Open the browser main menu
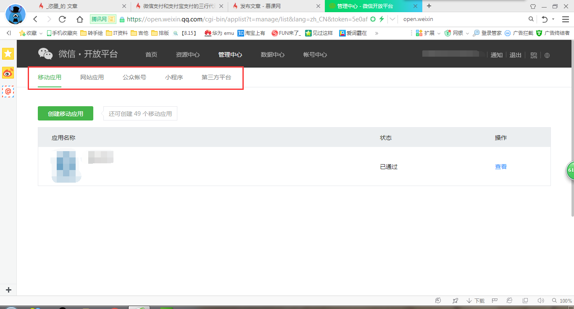Screen dimensions: 574x309 [566, 19]
